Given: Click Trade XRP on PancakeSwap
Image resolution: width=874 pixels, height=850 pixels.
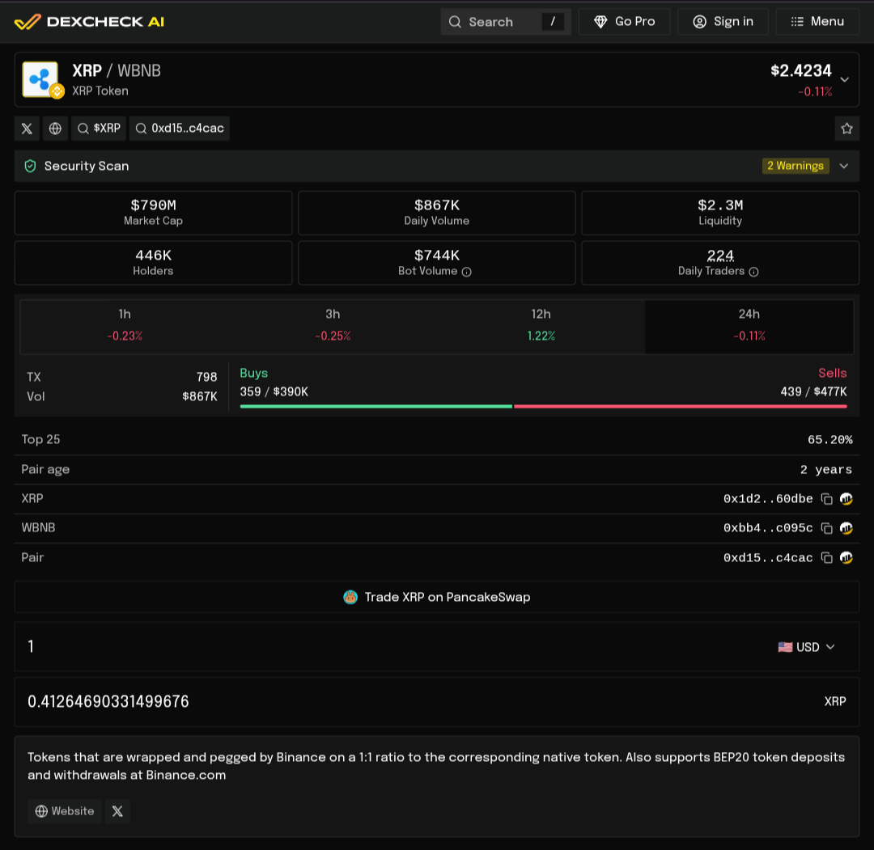Looking at the screenshot, I should coord(437,597).
